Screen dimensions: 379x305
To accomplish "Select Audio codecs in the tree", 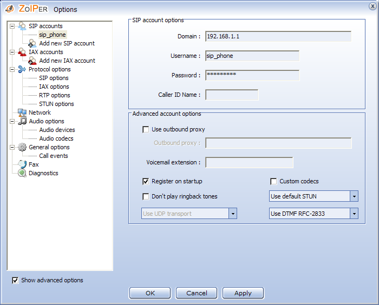I will point(56,138).
